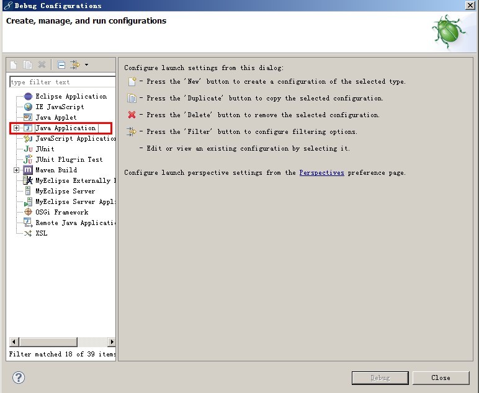Select Java Application configuration type
The height and width of the screenshot is (393, 479).
click(x=66, y=128)
